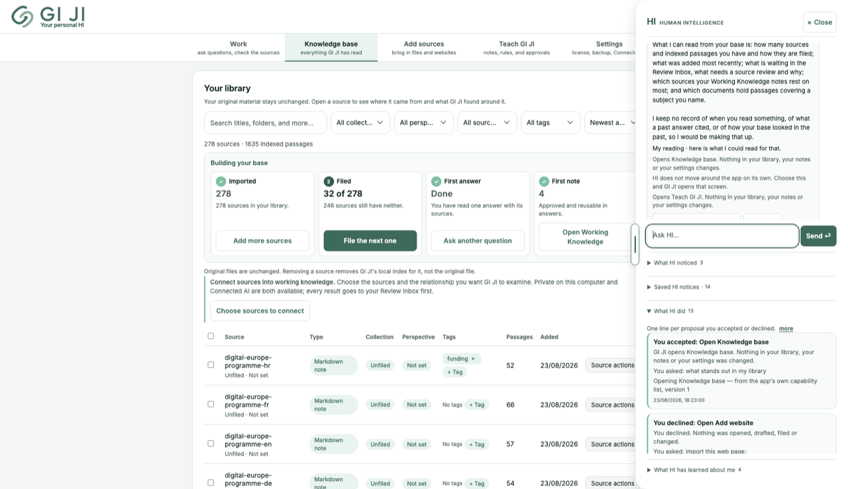Screen dimensions: 848x489
Task: Click the check icon beside First answer
Action: 436,181
